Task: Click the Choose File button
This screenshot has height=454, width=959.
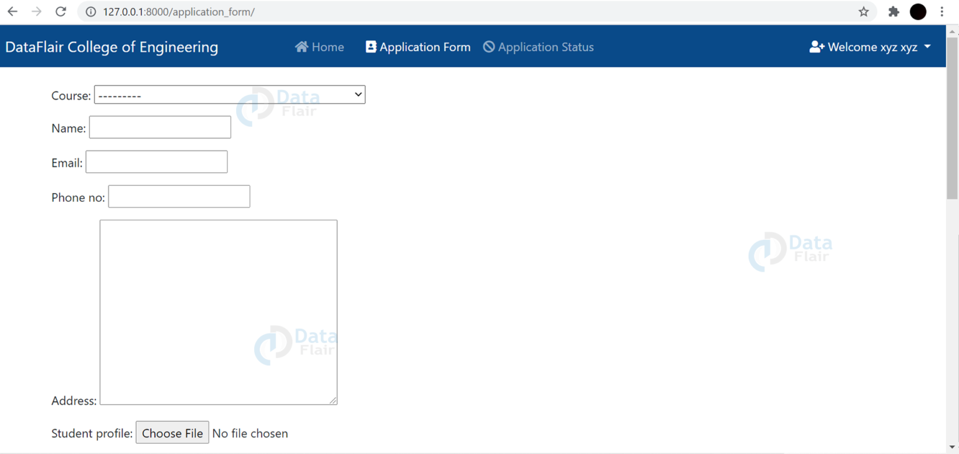Action: (x=172, y=433)
